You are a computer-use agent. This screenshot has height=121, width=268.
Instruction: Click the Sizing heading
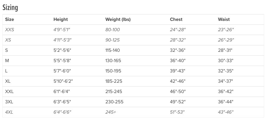point(10,7)
